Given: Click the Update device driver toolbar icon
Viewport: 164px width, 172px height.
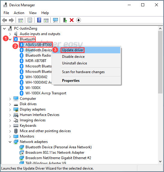Looking at the screenshot, I should tap(65, 20).
